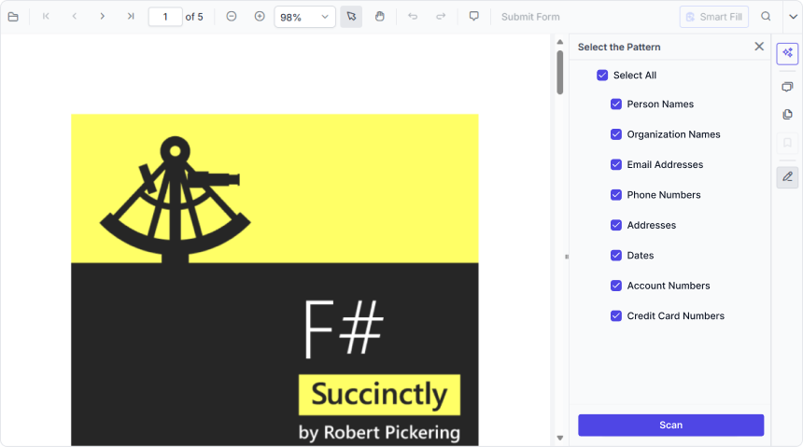Click the Scan button
Image resolution: width=803 pixels, height=447 pixels.
point(670,425)
